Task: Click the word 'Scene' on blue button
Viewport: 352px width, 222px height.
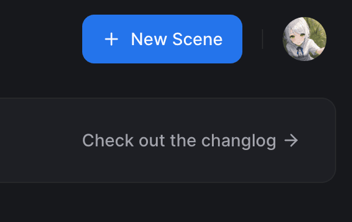Action: point(197,39)
